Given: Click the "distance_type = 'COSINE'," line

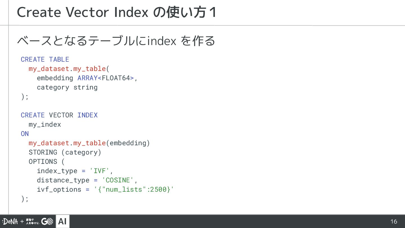Looking at the screenshot, I should tap(87, 180).
